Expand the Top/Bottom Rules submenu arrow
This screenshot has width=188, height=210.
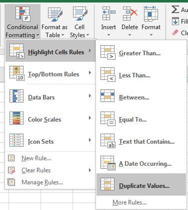(x=90, y=72)
